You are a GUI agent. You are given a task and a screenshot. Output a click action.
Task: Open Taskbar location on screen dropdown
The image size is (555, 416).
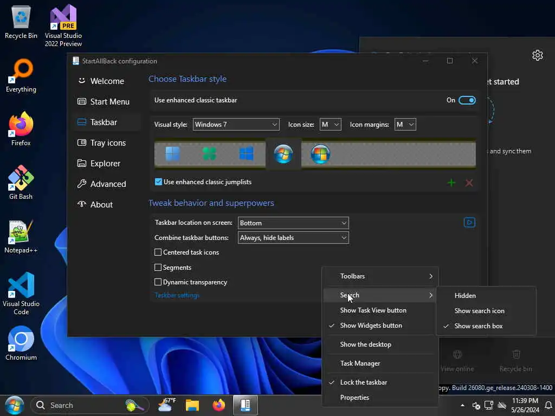pos(293,223)
